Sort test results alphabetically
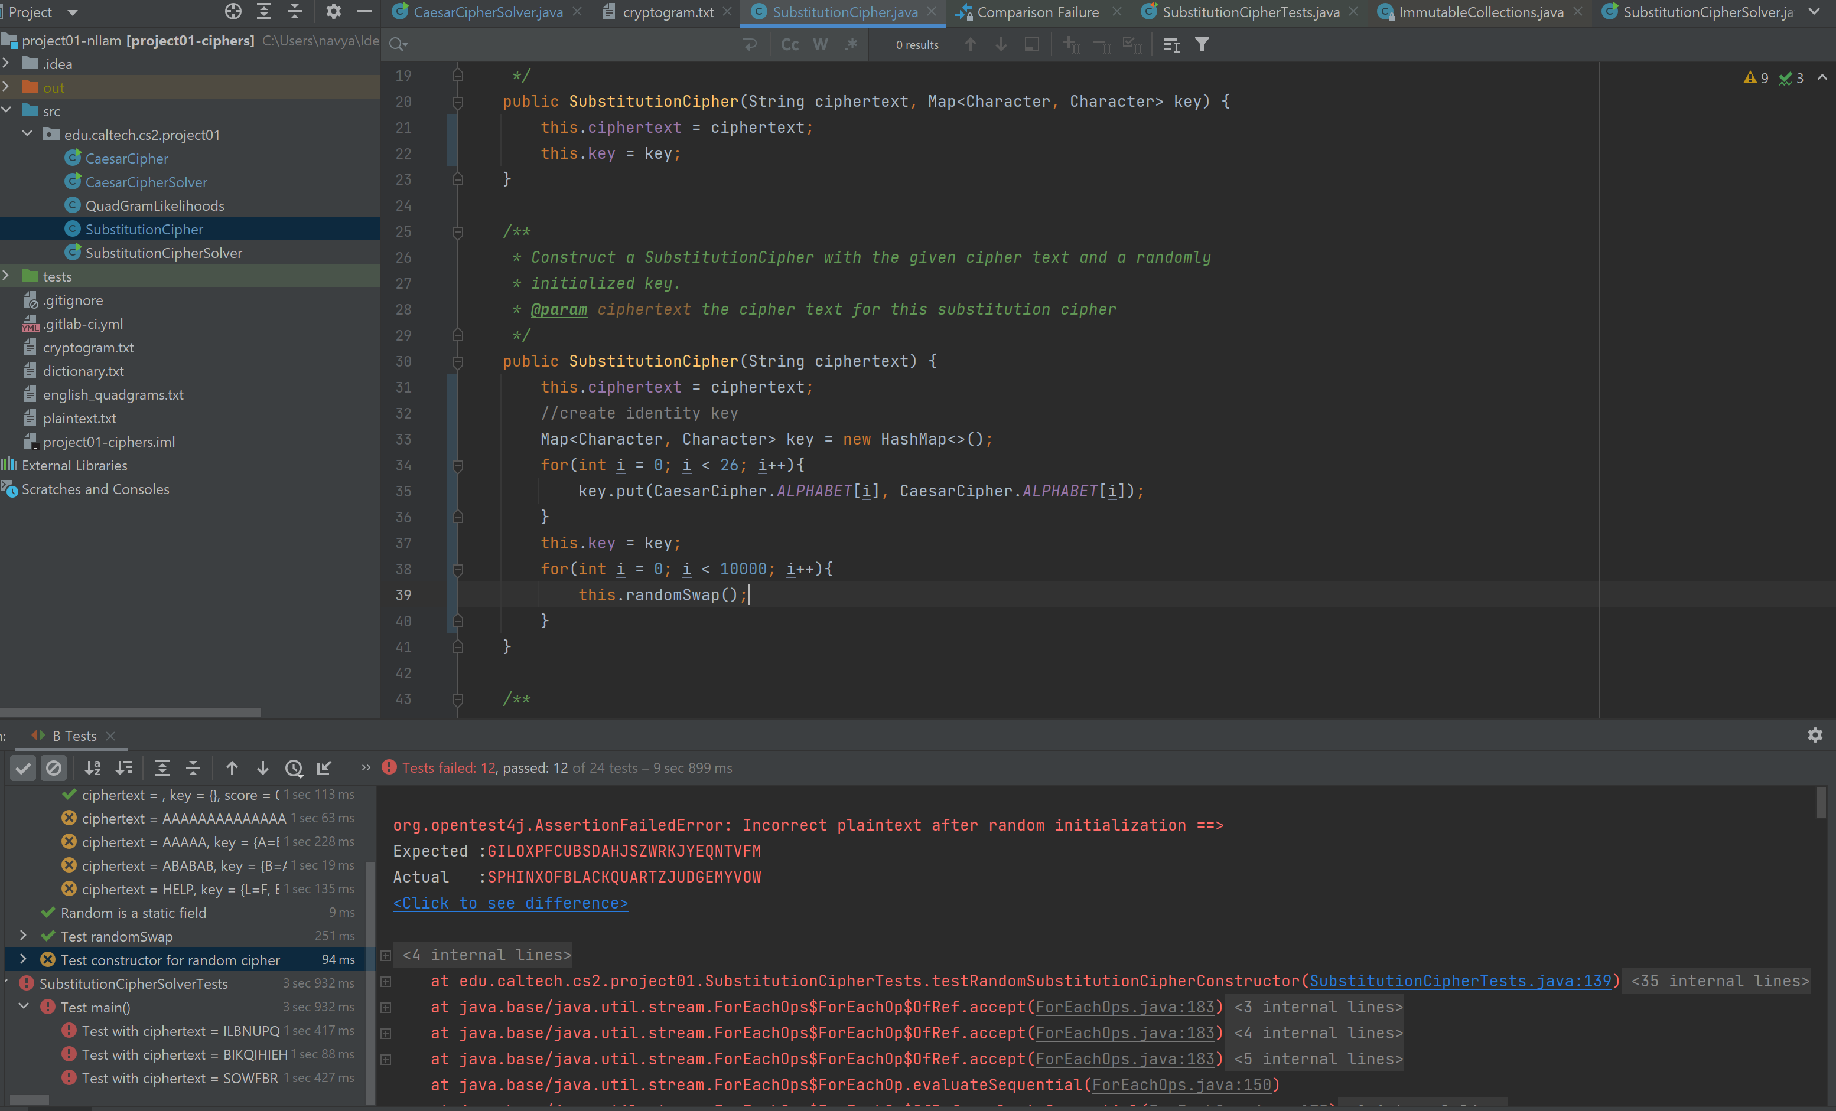Screen dimensions: 1836x1111 click(x=92, y=767)
